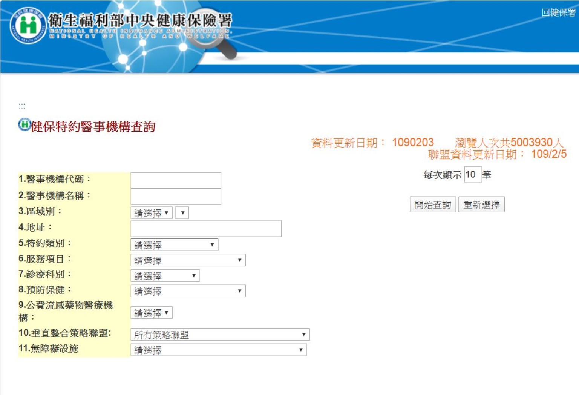Viewport: 579px width, 395px height.
Task: Click the three-dots accessibility marker
Action: pyautogui.click(x=22, y=106)
